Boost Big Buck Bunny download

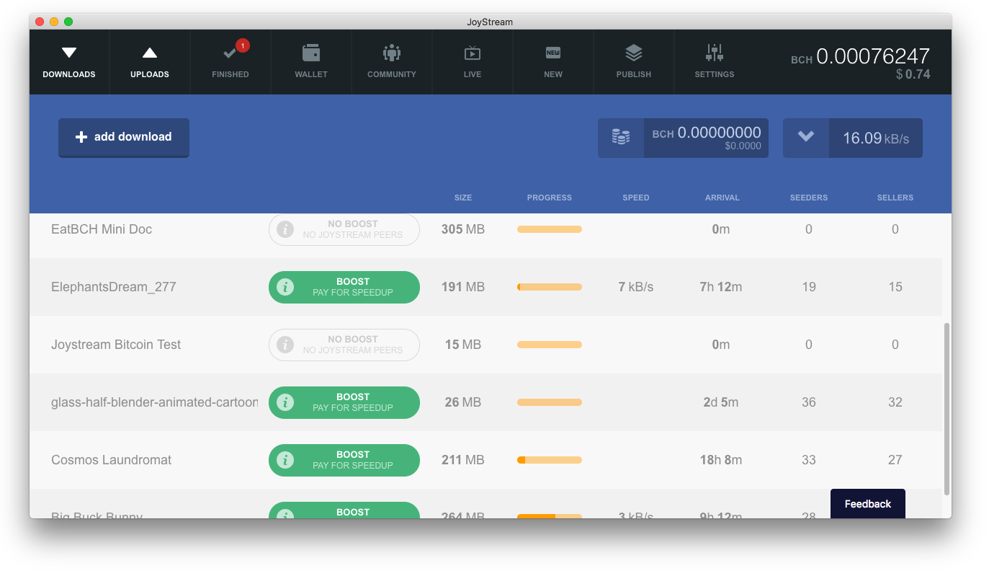(344, 510)
